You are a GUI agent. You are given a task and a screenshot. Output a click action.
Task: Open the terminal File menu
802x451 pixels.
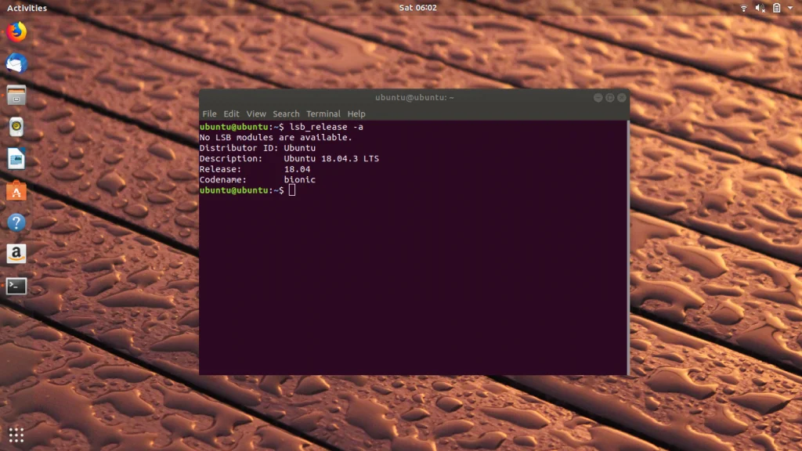209,114
